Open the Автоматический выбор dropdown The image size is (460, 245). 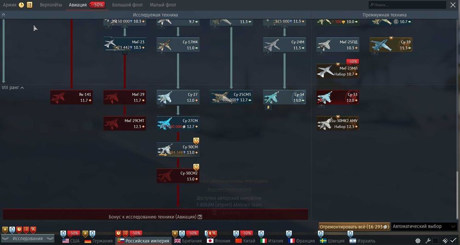click(424, 227)
